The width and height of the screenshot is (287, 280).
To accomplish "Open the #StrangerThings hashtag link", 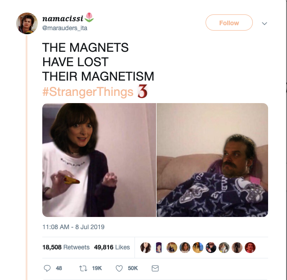I will (88, 92).
